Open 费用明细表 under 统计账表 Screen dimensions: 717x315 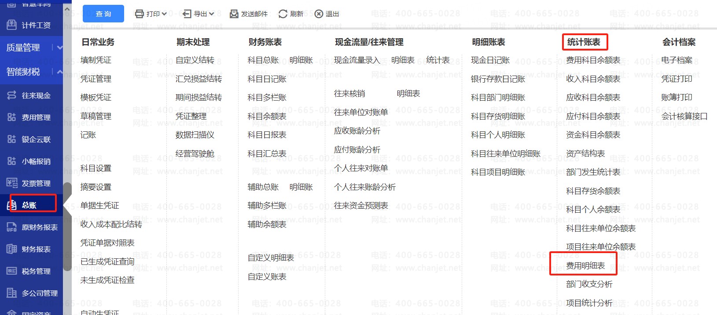[585, 265]
